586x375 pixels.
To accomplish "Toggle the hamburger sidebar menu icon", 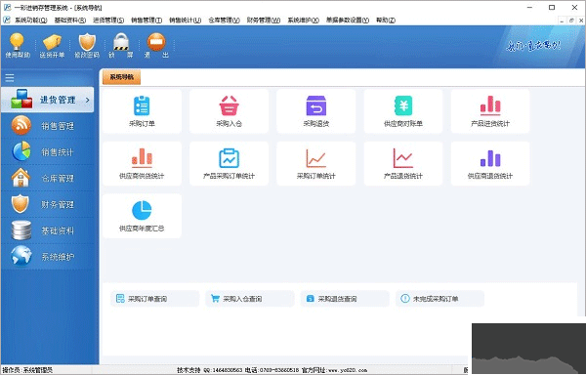I will click(10, 78).
